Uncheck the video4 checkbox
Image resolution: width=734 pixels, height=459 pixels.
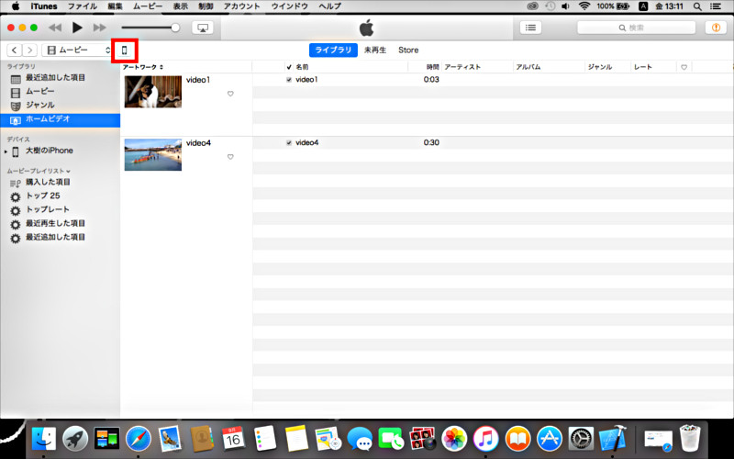[289, 143]
